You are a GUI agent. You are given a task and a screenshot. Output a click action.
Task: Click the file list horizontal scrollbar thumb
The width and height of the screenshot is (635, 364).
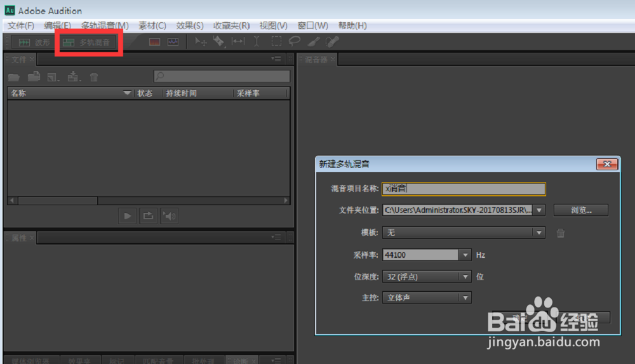click(58, 200)
